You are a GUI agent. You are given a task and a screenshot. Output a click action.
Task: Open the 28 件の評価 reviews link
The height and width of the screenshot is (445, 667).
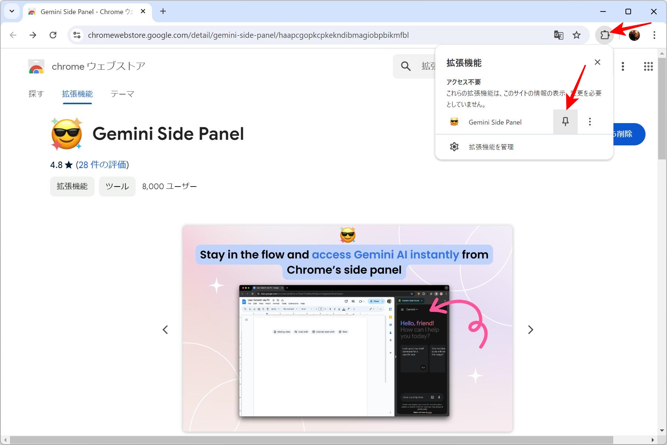pos(103,165)
